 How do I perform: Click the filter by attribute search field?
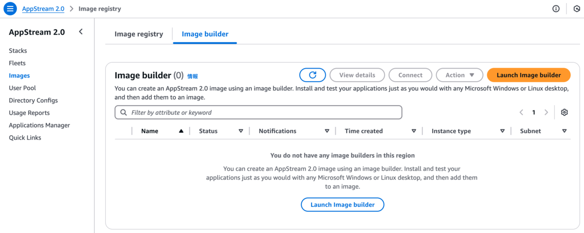pyautogui.click(x=258, y=112)
